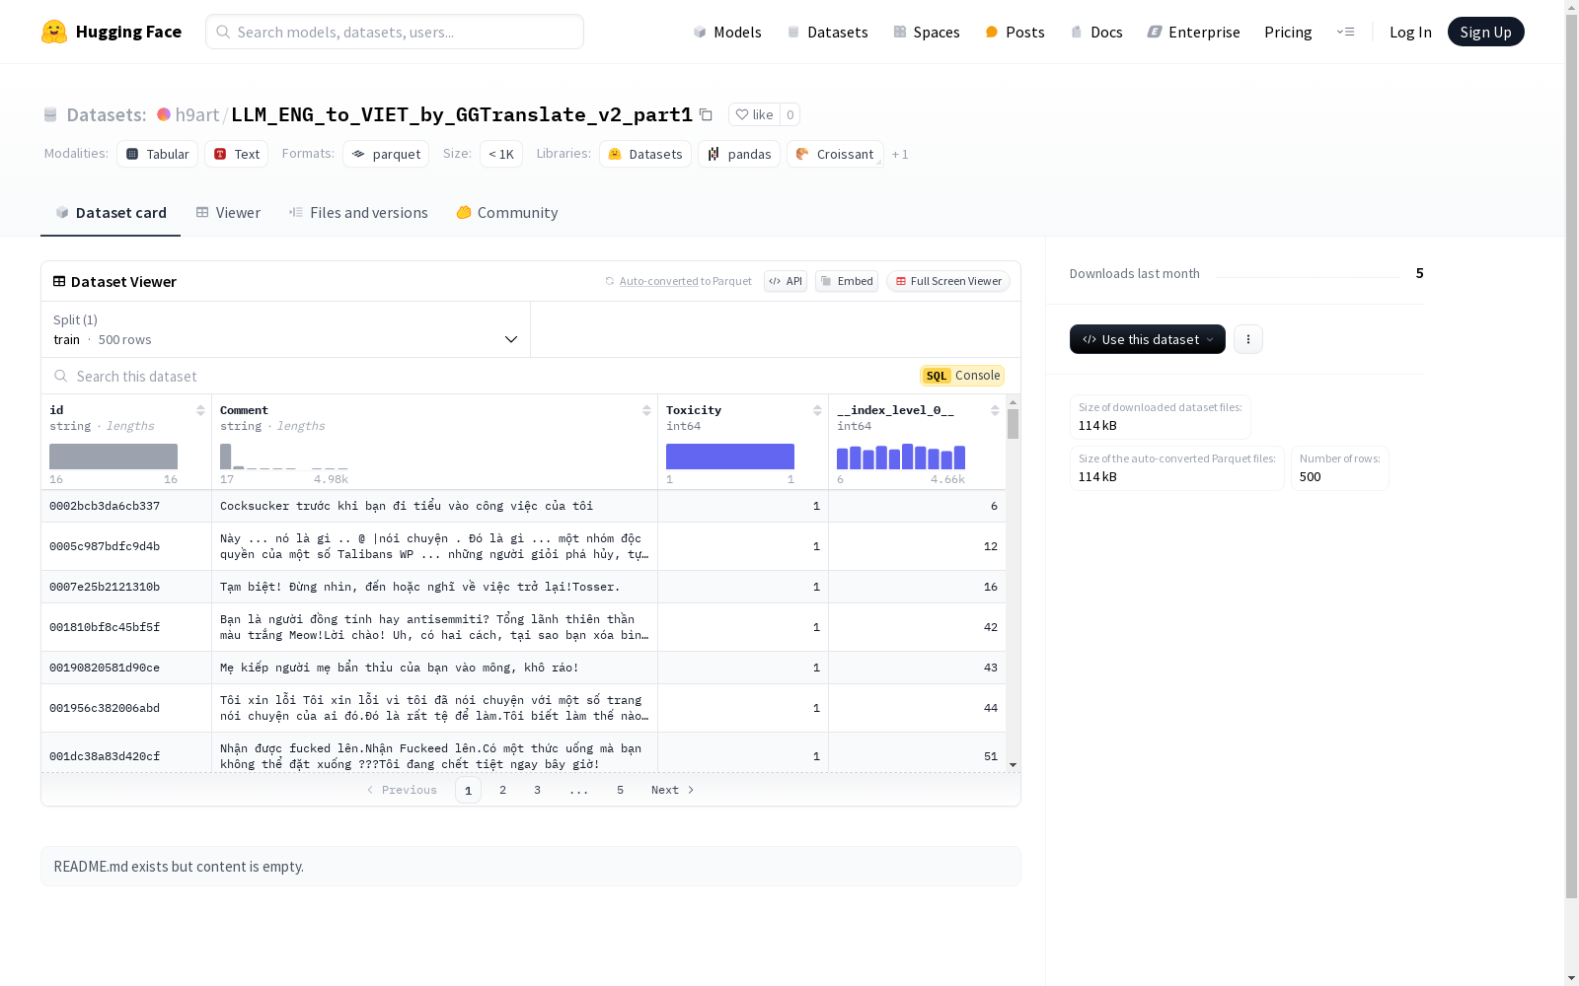Sort the __index_level_0__ column
The width and height of the screenshot is (1579, 986).
pos(995,410)
